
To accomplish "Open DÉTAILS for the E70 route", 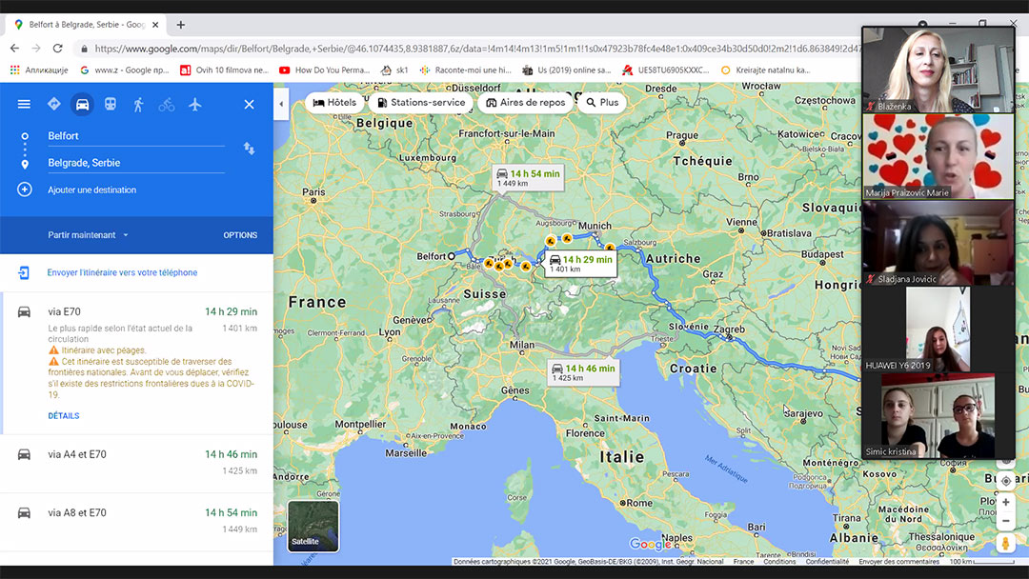I will pos(64,416).
